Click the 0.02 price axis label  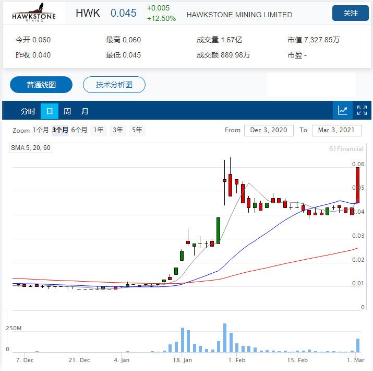tap(358, 260)
